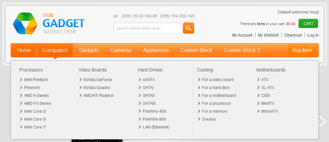Select eSATA hard drives
329x142 pixels.
point(149,80)
